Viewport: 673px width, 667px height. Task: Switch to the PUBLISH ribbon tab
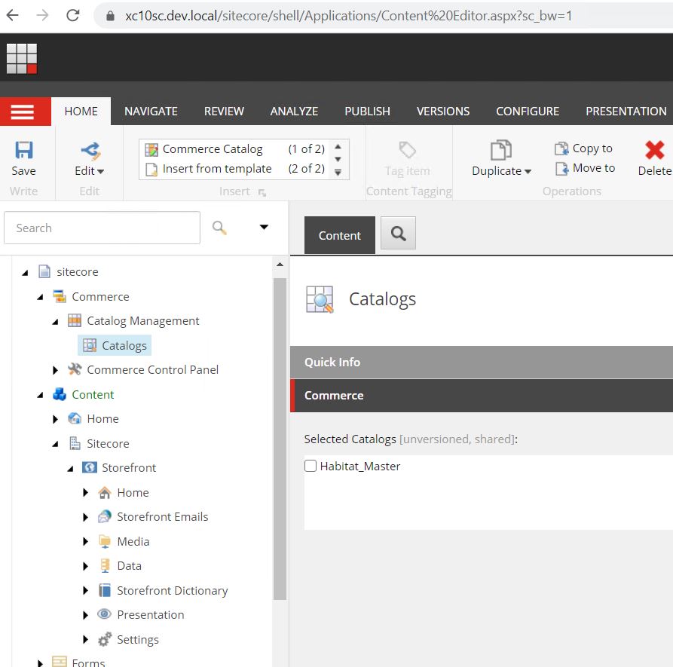[x=367, y=111]
